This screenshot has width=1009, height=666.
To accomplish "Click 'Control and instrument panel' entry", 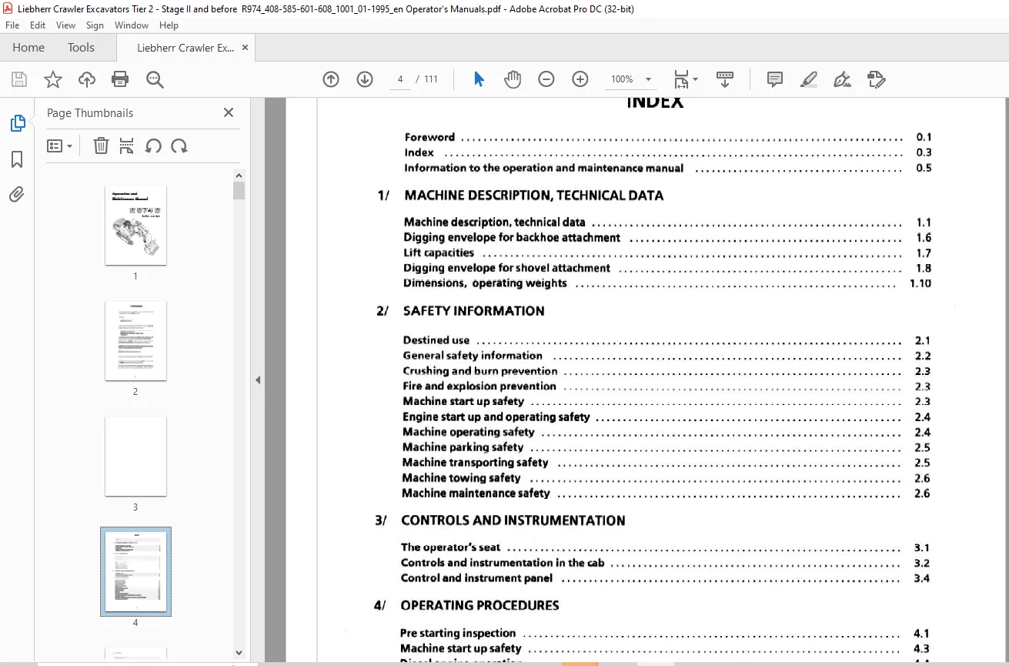I will click(476, 578).
